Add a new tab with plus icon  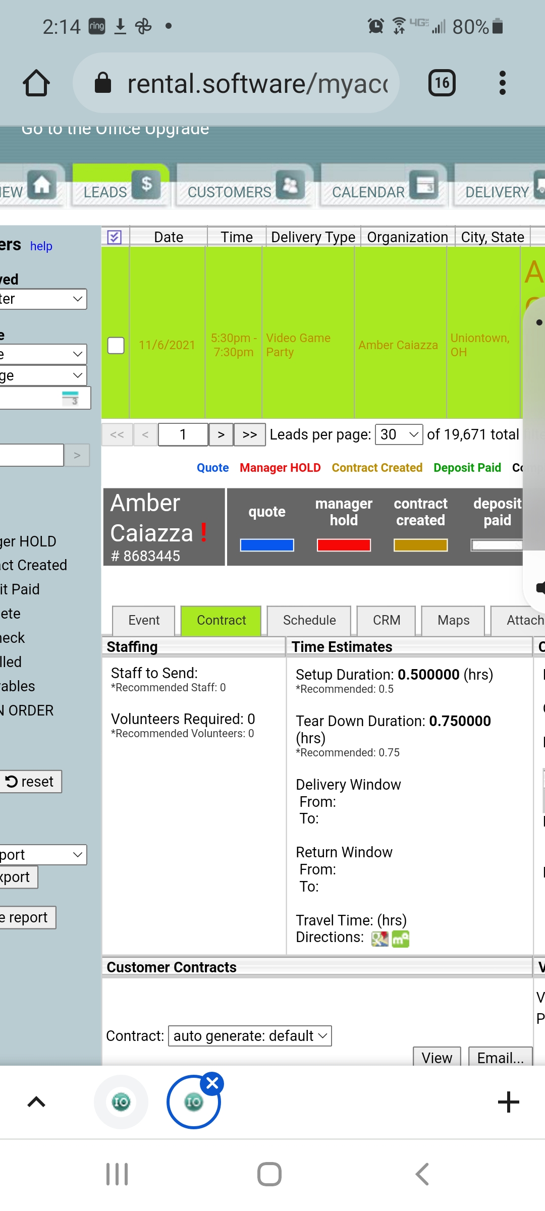click(508, 1102)
